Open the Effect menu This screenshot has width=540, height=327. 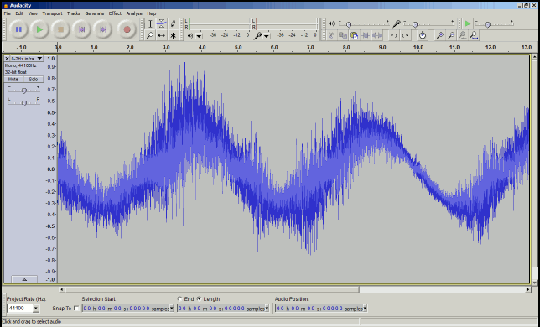[x=115, y=13]
